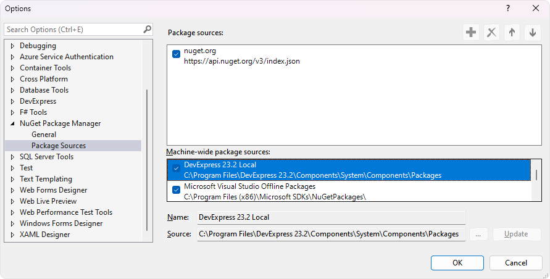Select General under NuGet Package Manager
The image size is (550, 279).
point(43,135)
